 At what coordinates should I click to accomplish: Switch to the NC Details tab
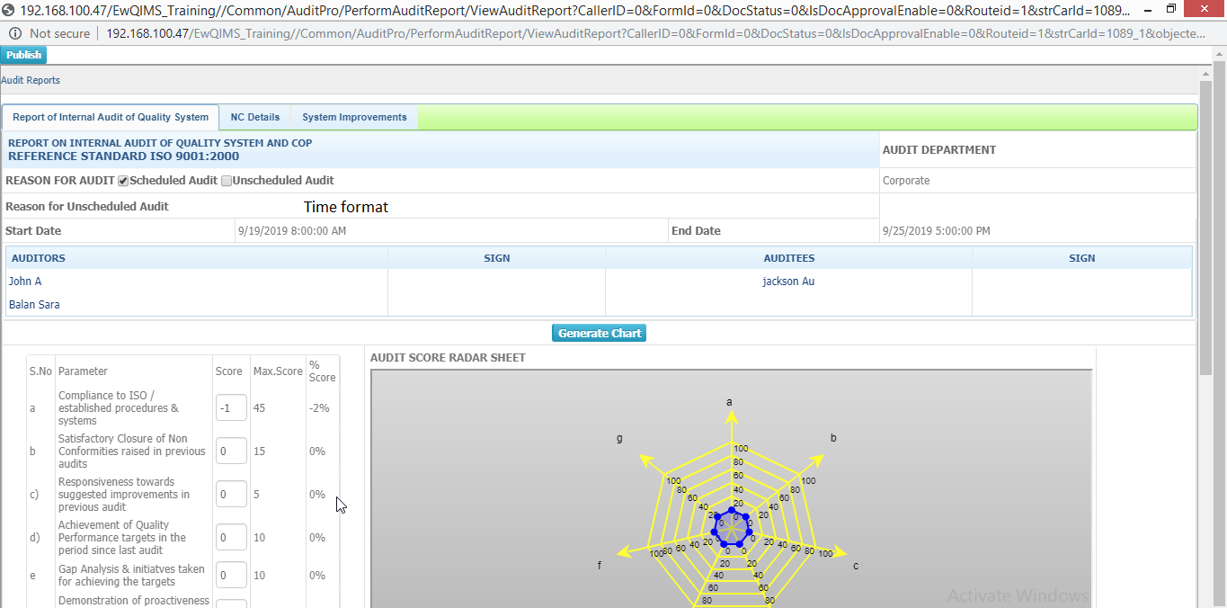(x=255, y=117)
